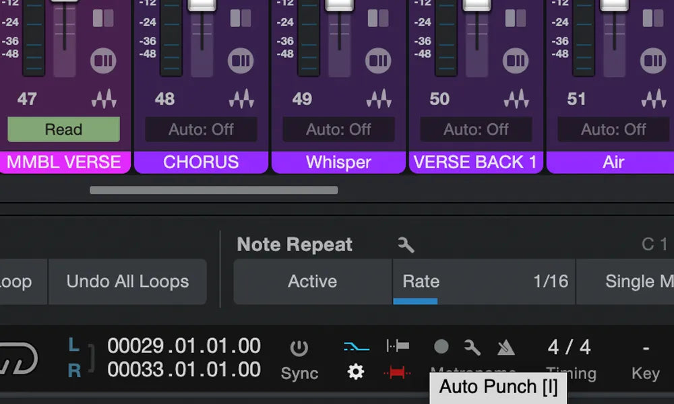This screenshot has width=674, height=404.
Task: Activate Note Repeat with the Active toggle
Action: point(312,282)
